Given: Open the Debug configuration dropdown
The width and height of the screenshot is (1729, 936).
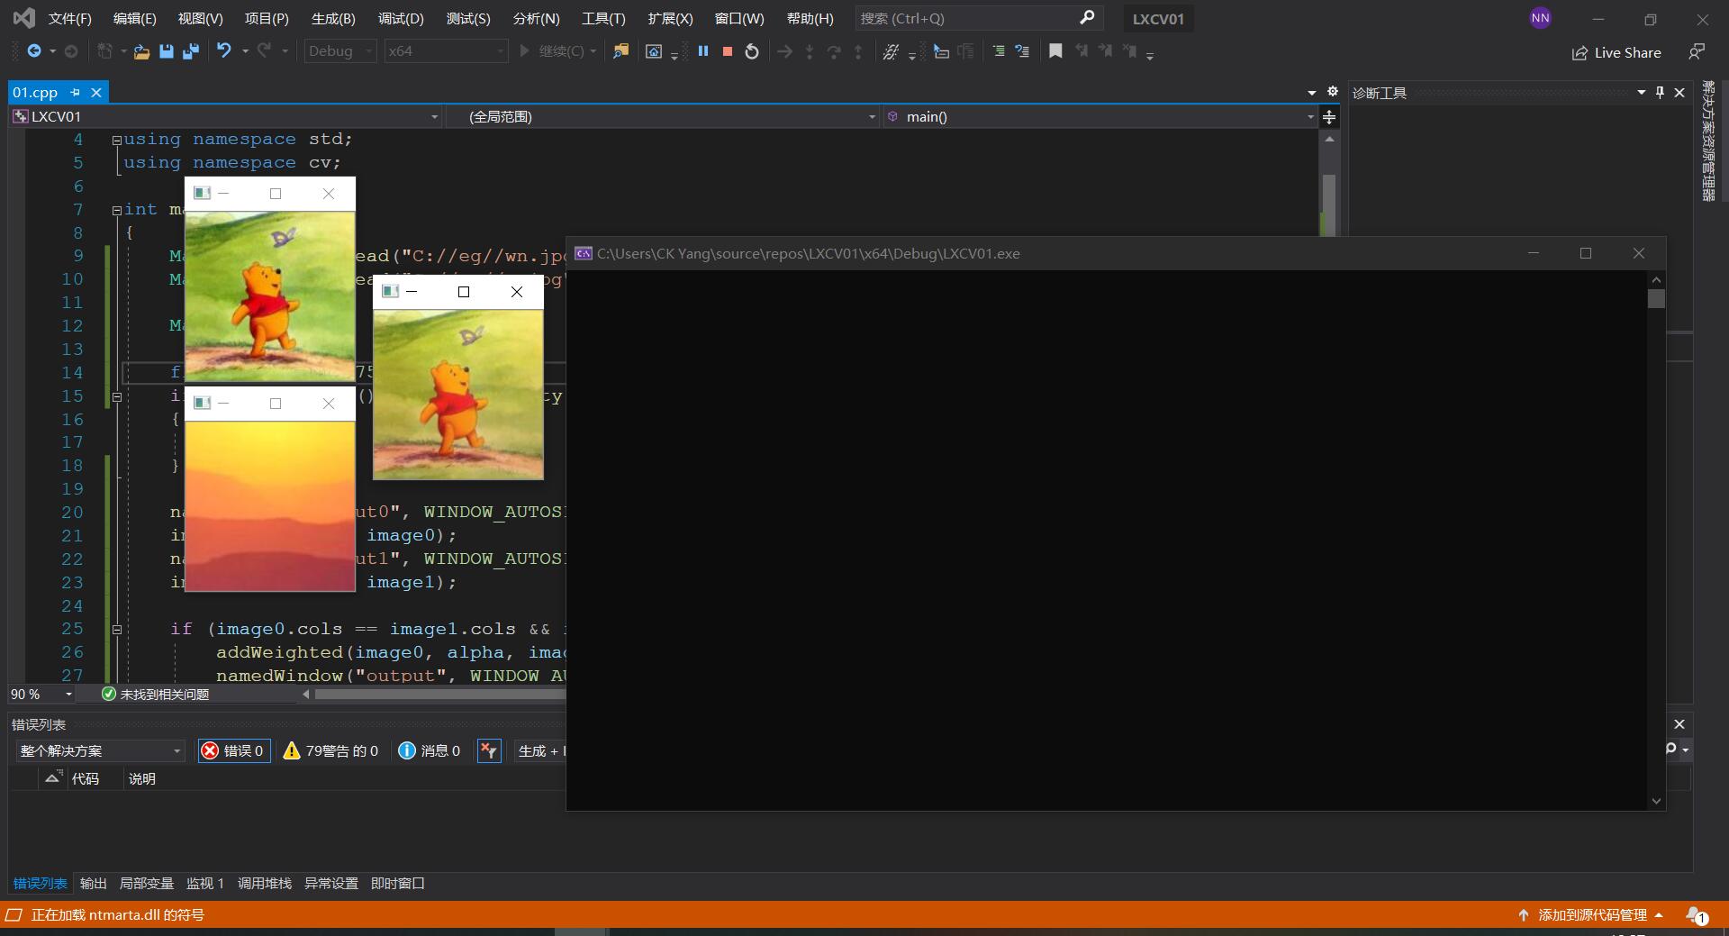Looking at the screenshot, I should pyautogui.click(x=340, y=51).
